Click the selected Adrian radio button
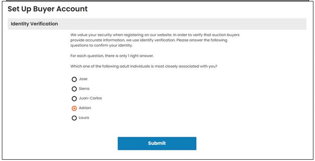 pyautogui.click(x=74, y=108)
